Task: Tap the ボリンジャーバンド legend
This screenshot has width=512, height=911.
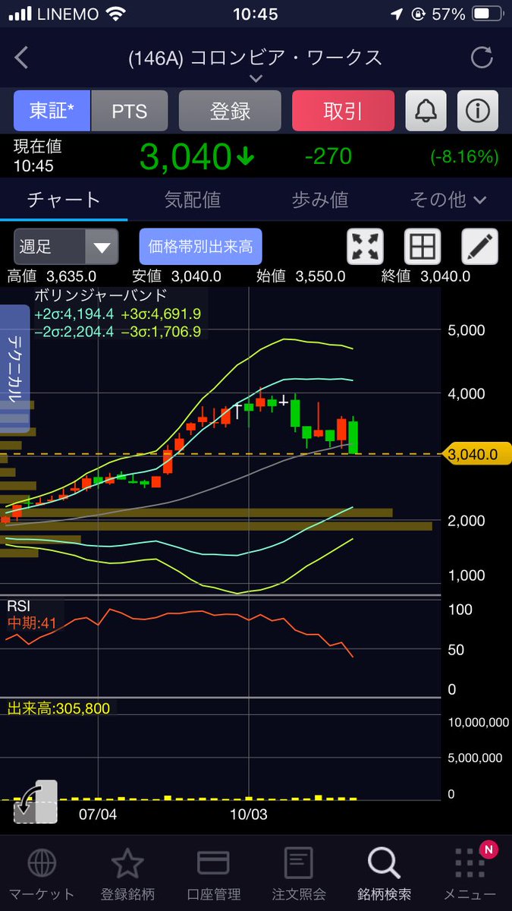Action: pyautogui.click(x=101, y=295)
